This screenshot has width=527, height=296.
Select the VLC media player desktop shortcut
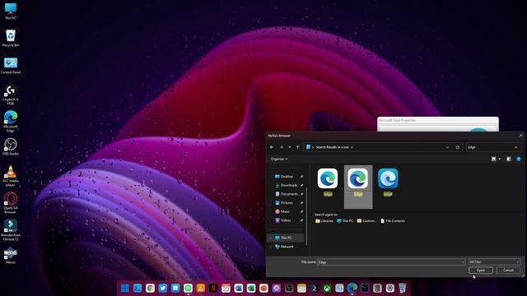click(11, 176)
